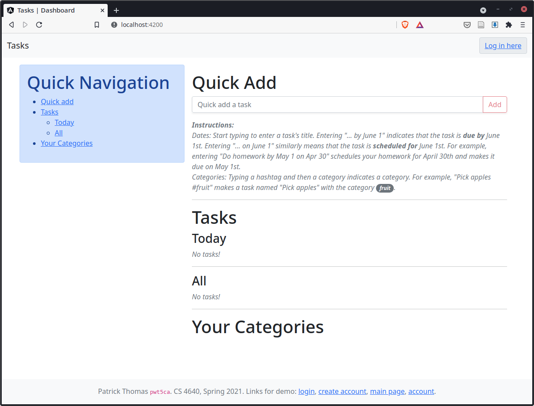The image size is (534, 406).
Task: Click the All section heading
Action: [199, 281]
